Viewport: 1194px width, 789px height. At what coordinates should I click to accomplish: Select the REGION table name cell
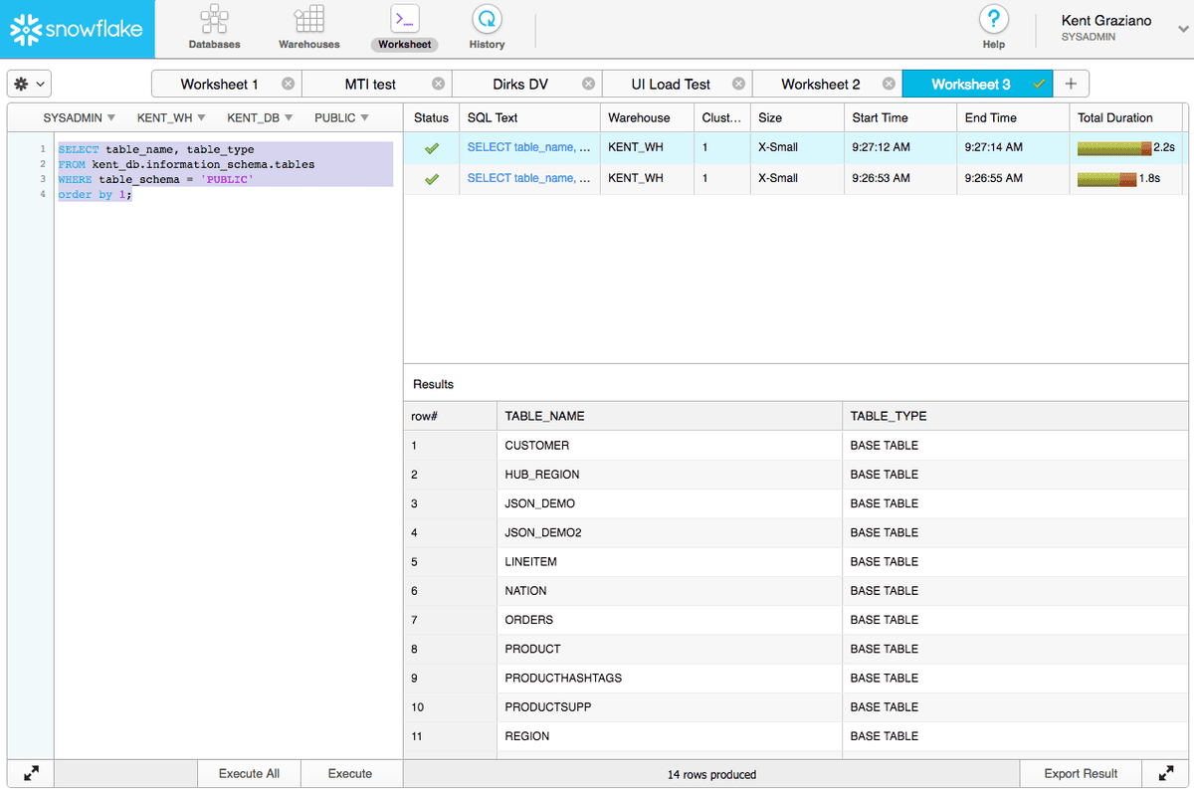click(x=670, y=736)
